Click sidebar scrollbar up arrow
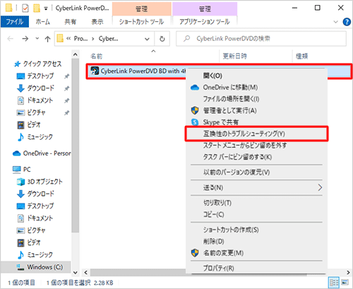The height and width of the screenshot is (289, 353). coord(76,54)
